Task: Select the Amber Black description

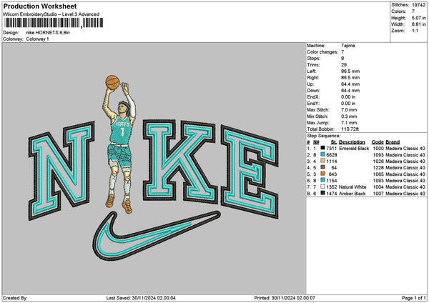Action: pos(352,194)
